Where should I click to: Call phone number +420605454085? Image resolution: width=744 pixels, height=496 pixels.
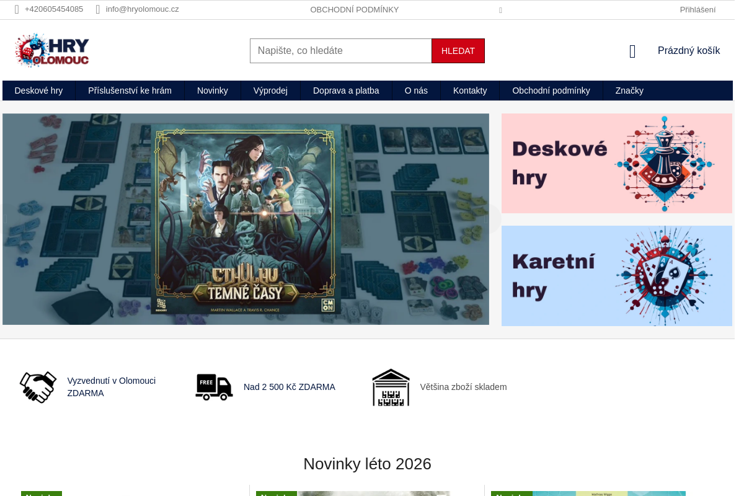click(54, 9)
